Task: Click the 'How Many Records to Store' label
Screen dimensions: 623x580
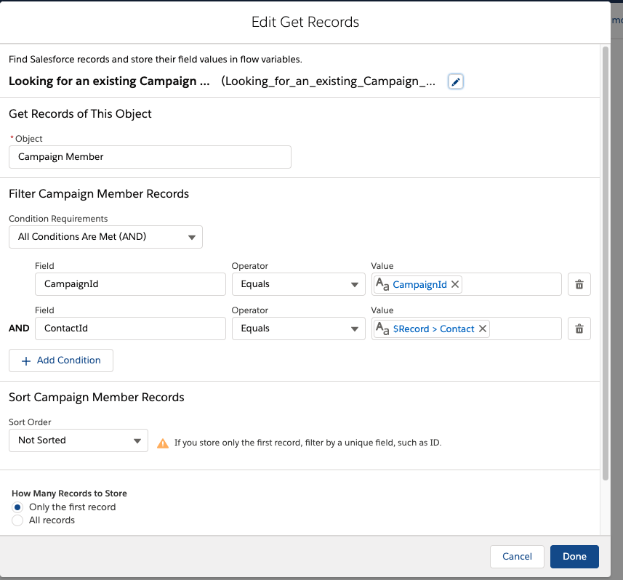Action: [x=70, y=494]
